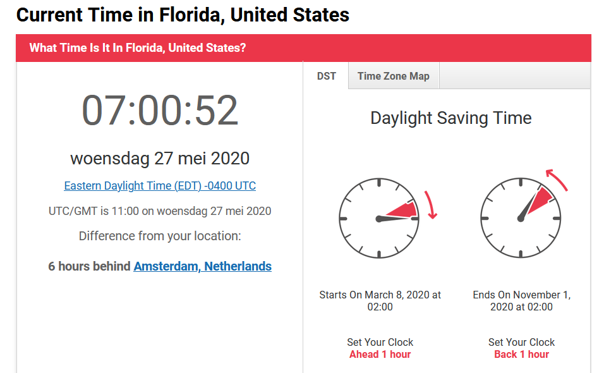
Task: Click the 'UTC/GMT is 11:00' line
Action: [x=160, y=211]
